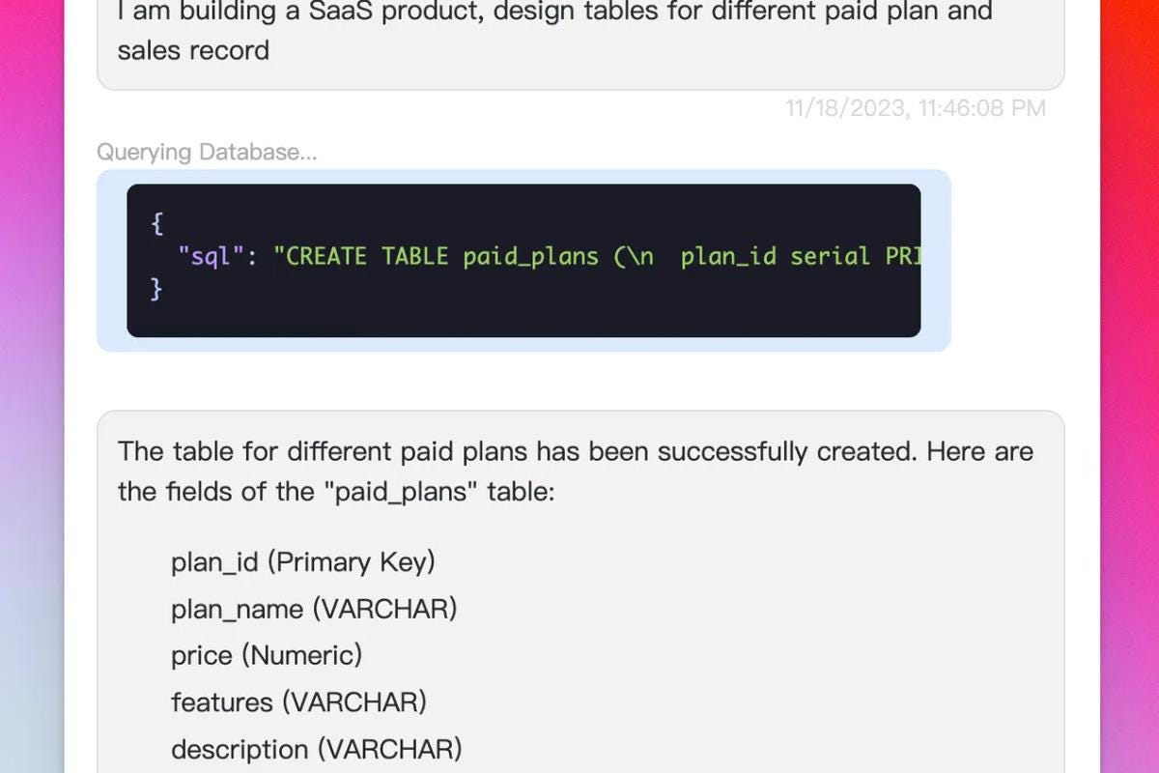Click the sales record text in user message
Viewport: 1159px width, 773px height.
(191, 51)
